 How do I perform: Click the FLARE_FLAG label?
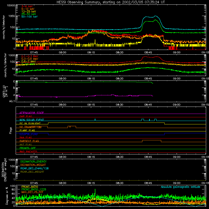27,130
